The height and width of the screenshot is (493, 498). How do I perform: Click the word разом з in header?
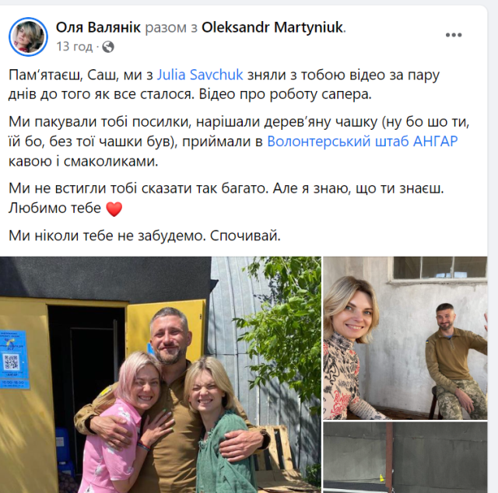[x=171, y=28]
